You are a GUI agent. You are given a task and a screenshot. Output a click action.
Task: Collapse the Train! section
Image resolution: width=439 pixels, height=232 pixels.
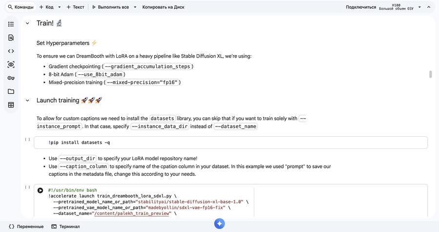[27, 23]
